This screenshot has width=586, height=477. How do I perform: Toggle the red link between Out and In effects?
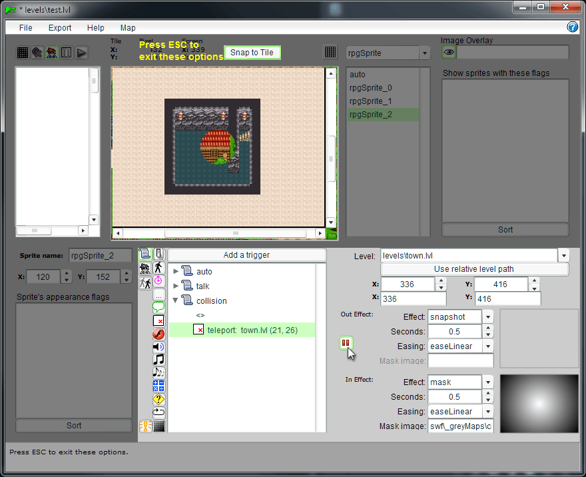coord(346,343)
